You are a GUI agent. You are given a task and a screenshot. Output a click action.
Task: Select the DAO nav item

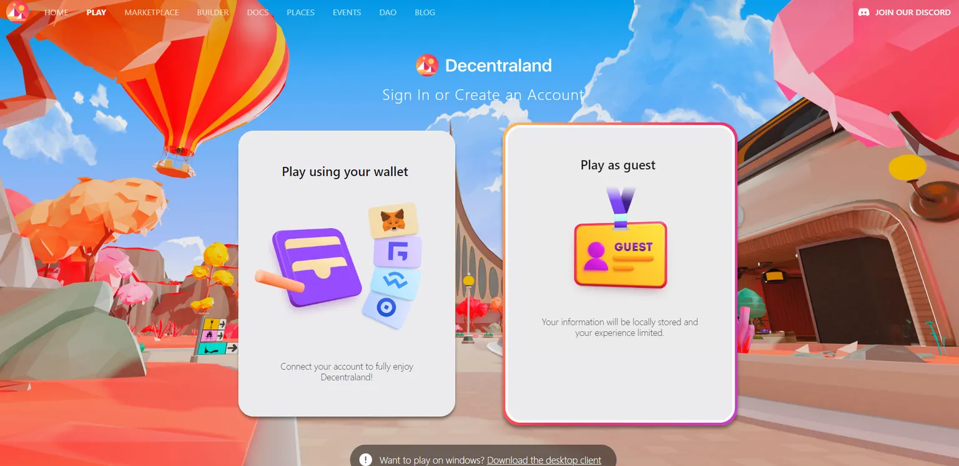pyautogui.click(x=388, y=12)
